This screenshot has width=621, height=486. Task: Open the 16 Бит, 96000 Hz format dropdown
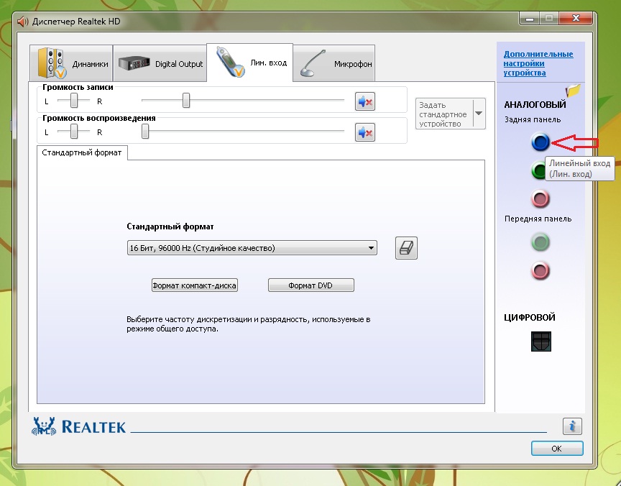[x=252, y=248]
